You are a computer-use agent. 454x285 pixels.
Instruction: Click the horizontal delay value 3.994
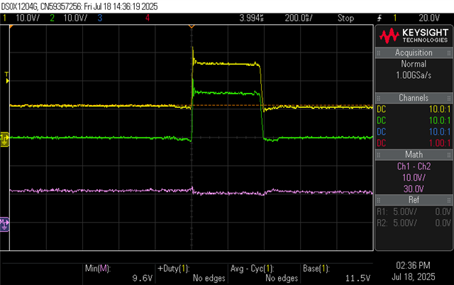[x=251, y=18]
